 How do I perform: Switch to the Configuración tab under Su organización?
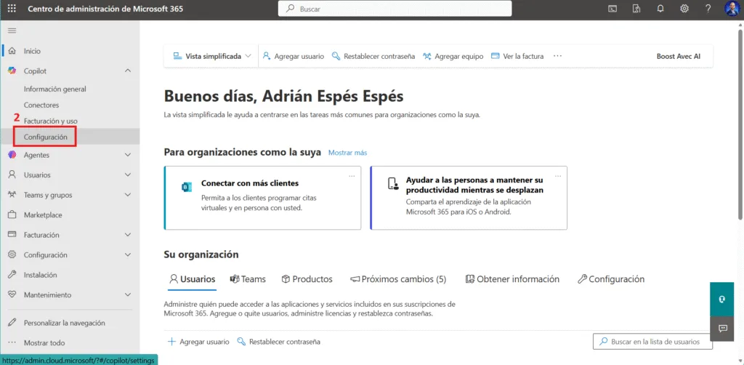click(611, 279)
